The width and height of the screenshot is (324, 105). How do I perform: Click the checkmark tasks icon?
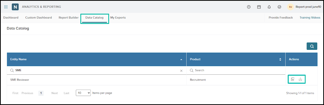click(x=279, y=7)
